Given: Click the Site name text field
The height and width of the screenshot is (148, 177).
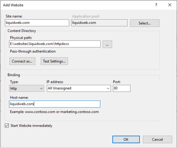Looking at the screenshot, I should (37, 23).
